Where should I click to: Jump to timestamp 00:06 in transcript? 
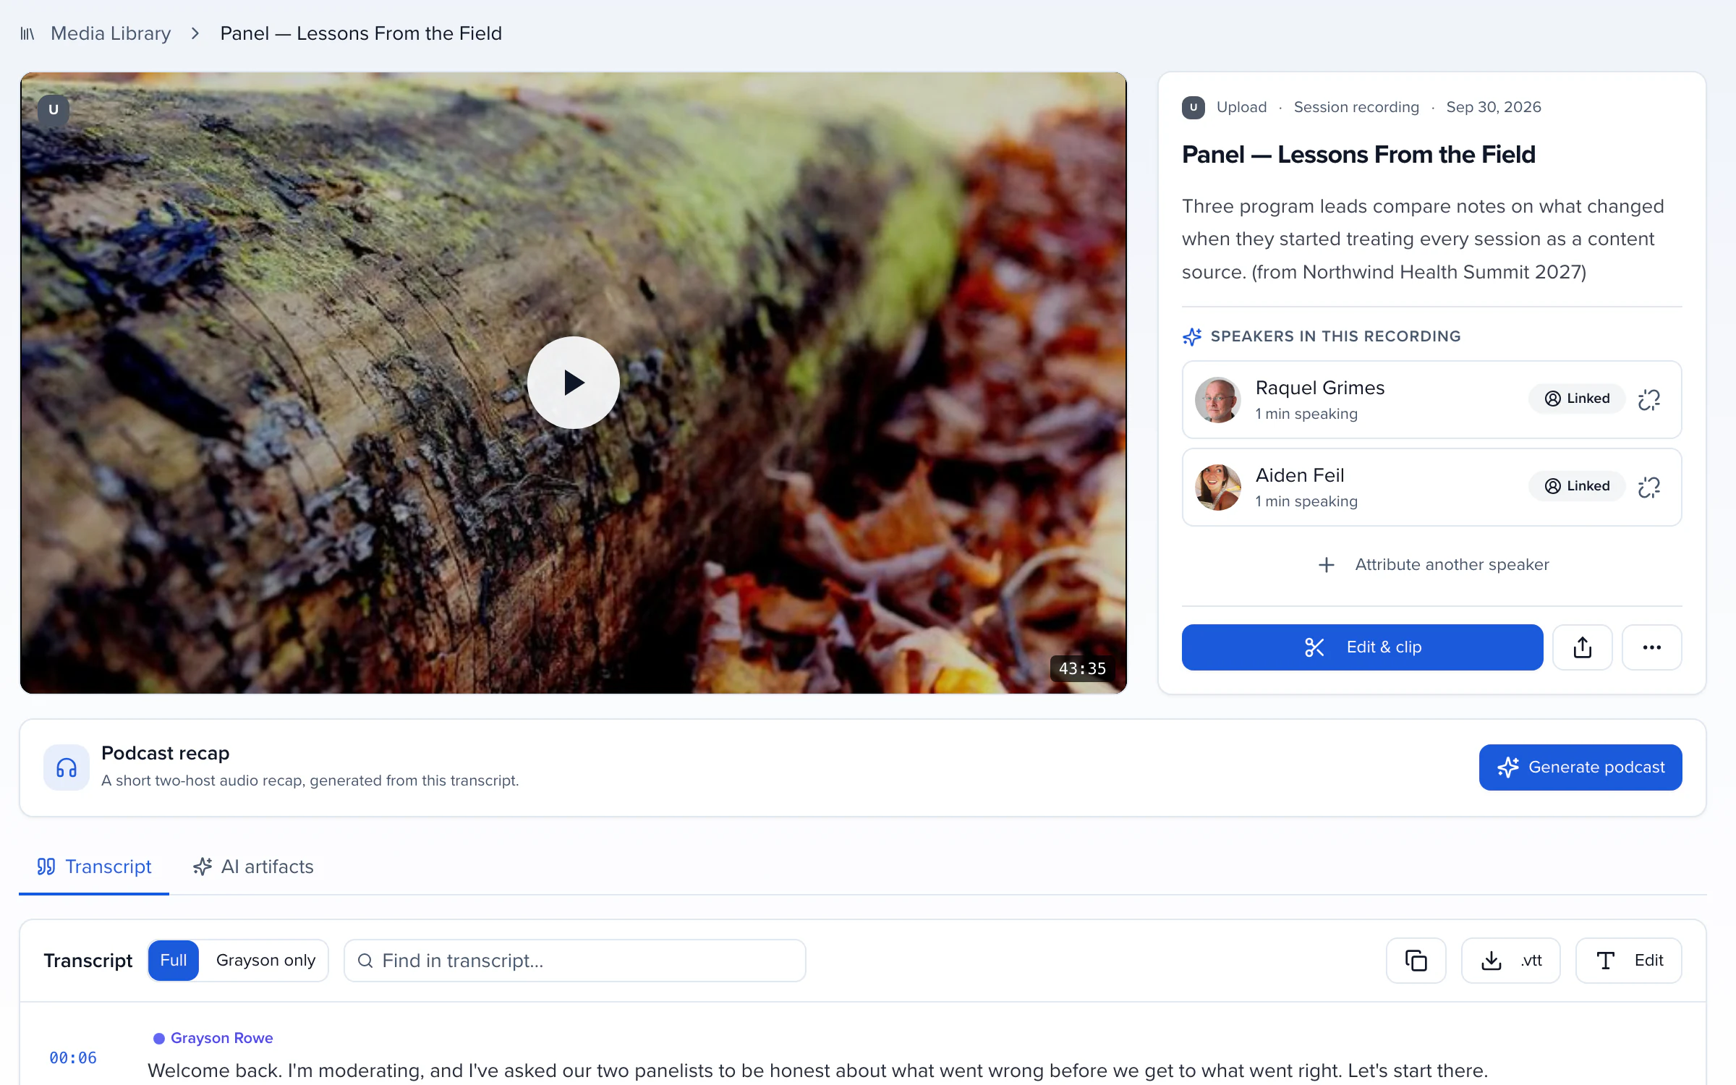tap(73, 1058)
